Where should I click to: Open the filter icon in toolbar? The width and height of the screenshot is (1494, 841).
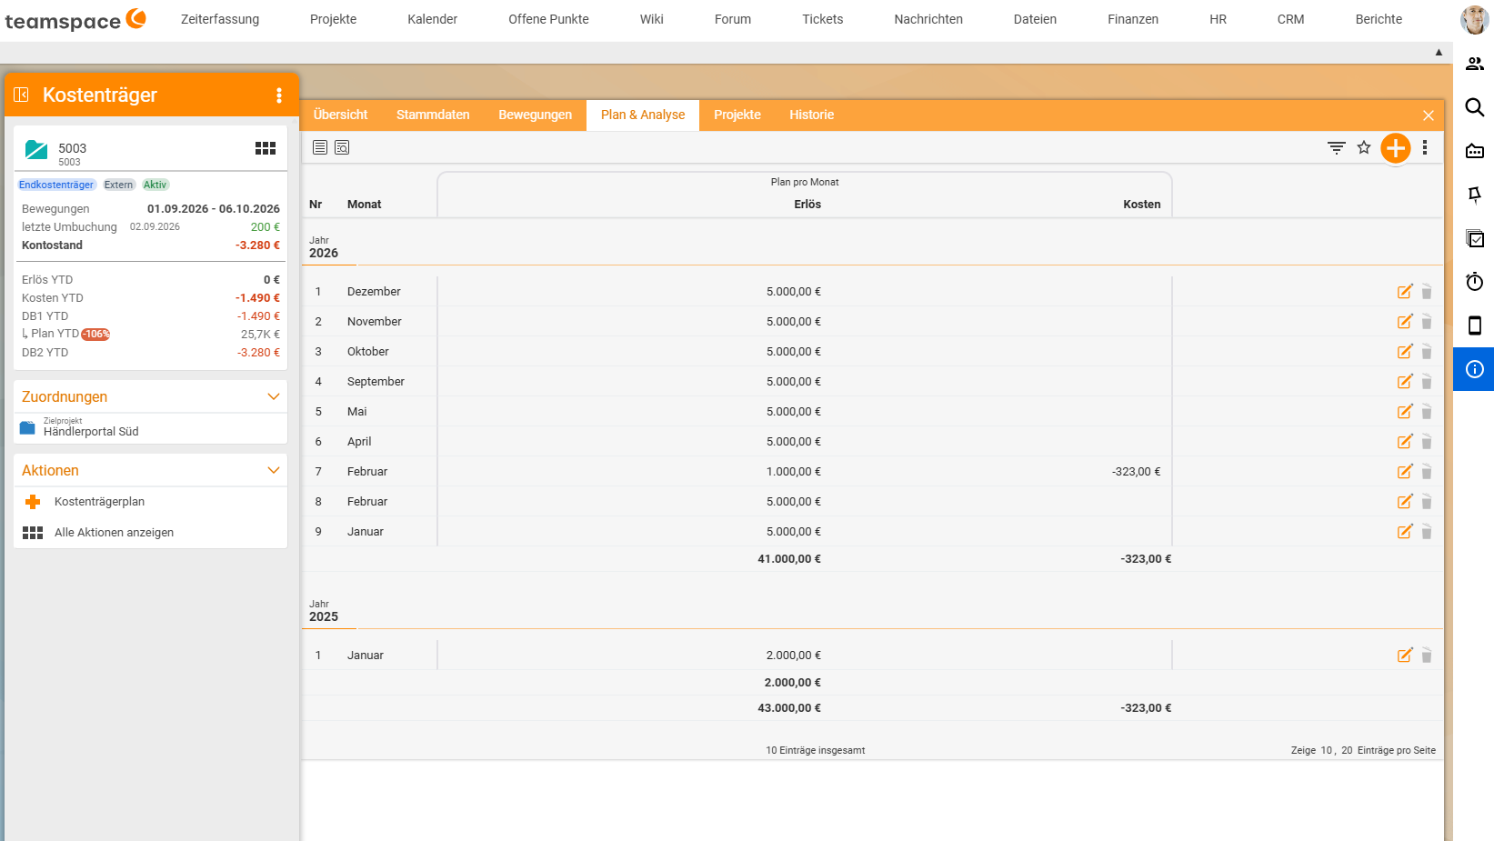(x=1336, y=147)
